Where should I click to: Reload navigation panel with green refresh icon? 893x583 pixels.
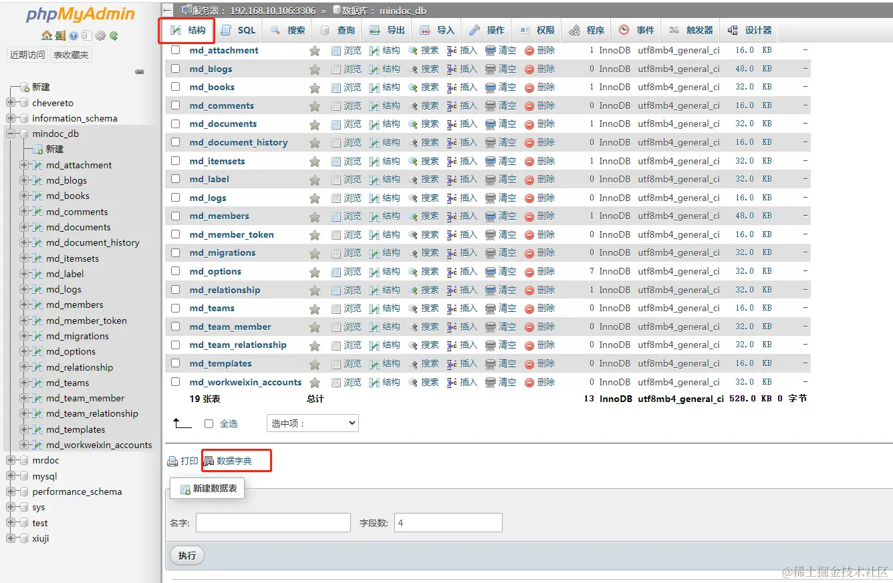click(114, 35)
